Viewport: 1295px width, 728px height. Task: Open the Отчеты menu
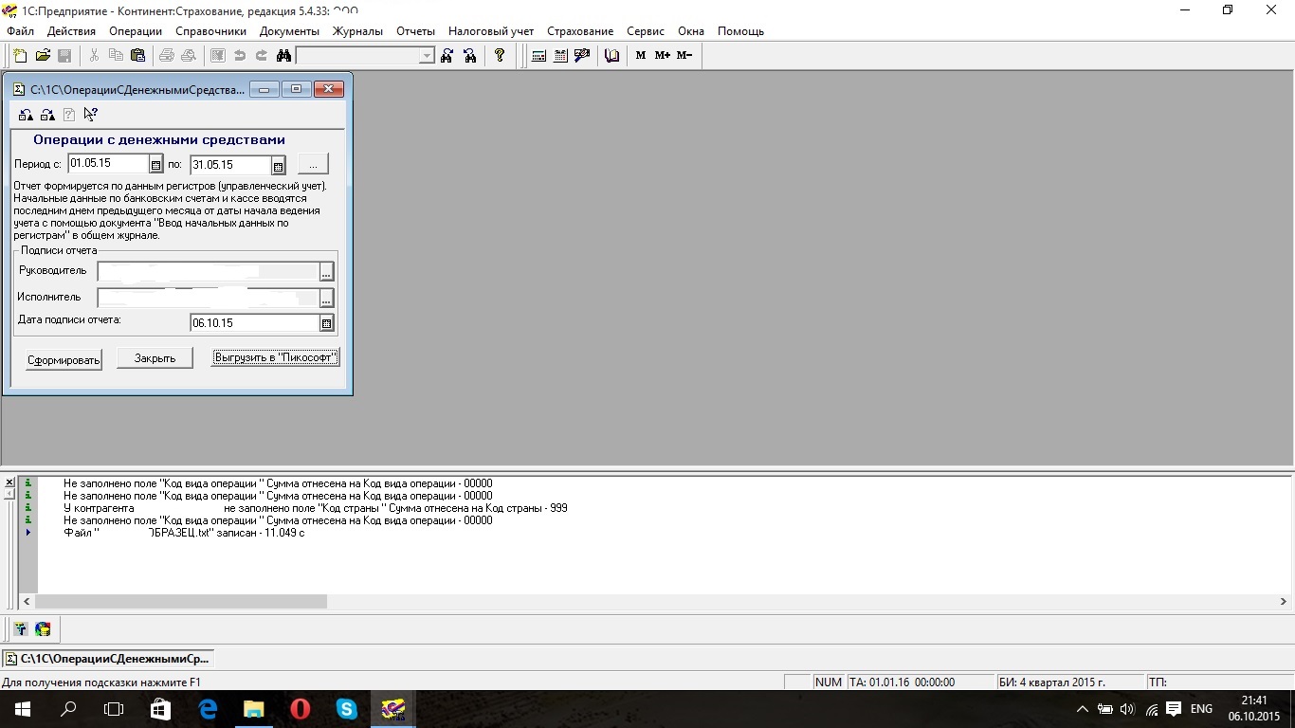[x=415, y=31]
